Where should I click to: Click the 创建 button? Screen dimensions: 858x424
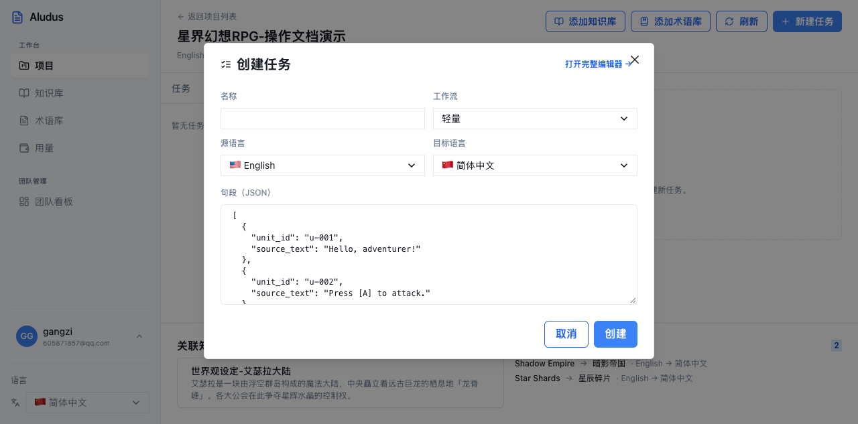coord(615,334)
